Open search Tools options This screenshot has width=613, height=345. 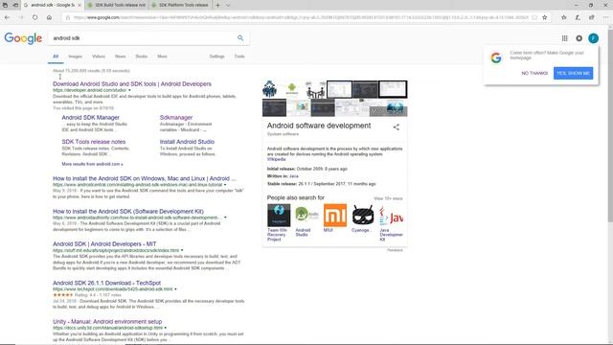239,57
